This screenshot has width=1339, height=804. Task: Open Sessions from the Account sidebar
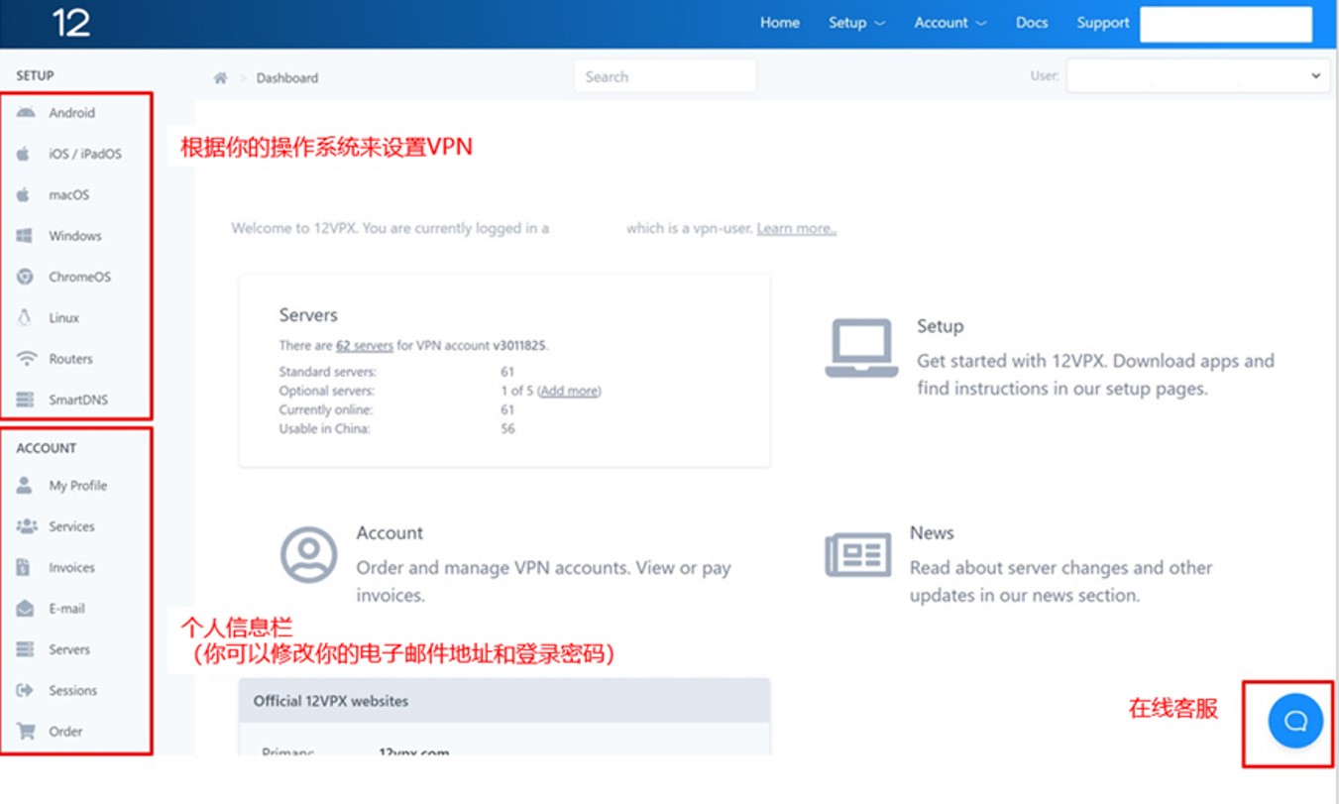pyautogui.click(x=73, y=691)
